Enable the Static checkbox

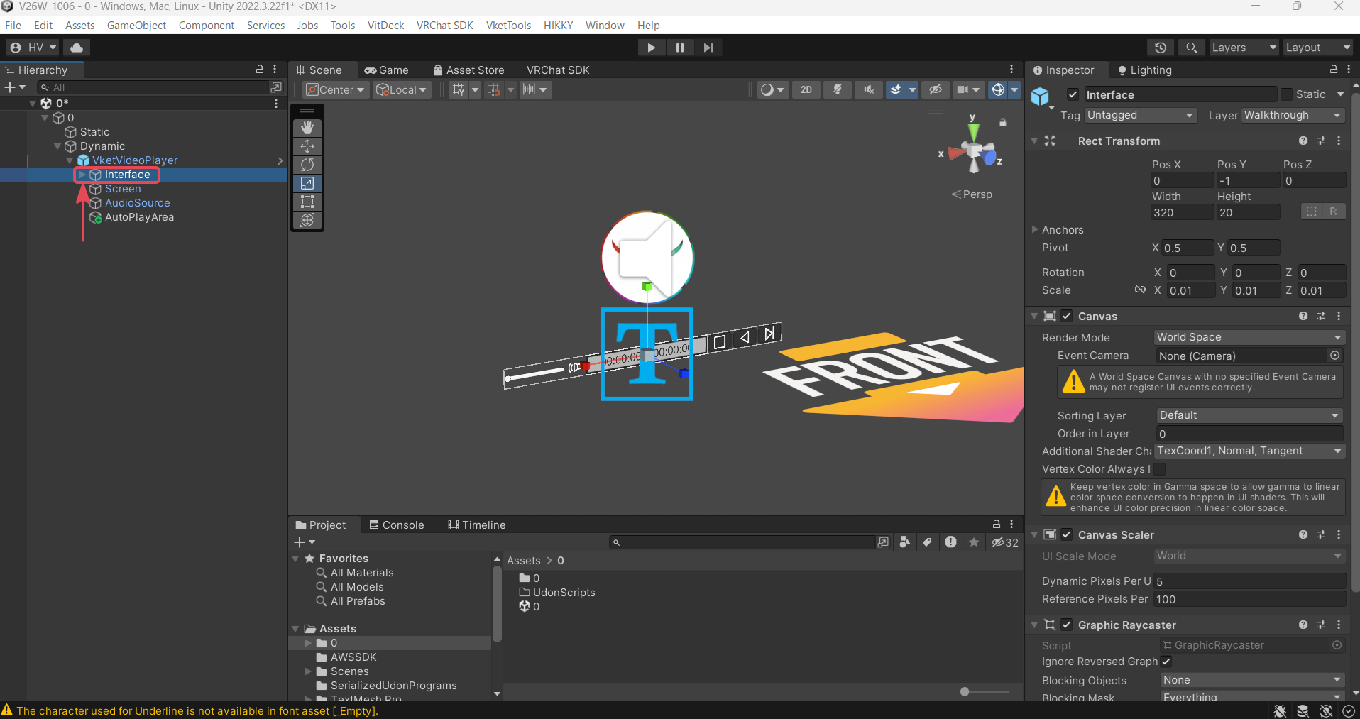(1286, 94)
